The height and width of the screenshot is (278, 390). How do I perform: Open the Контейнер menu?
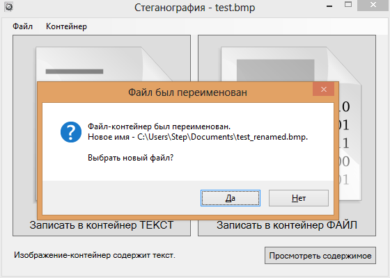66,26
